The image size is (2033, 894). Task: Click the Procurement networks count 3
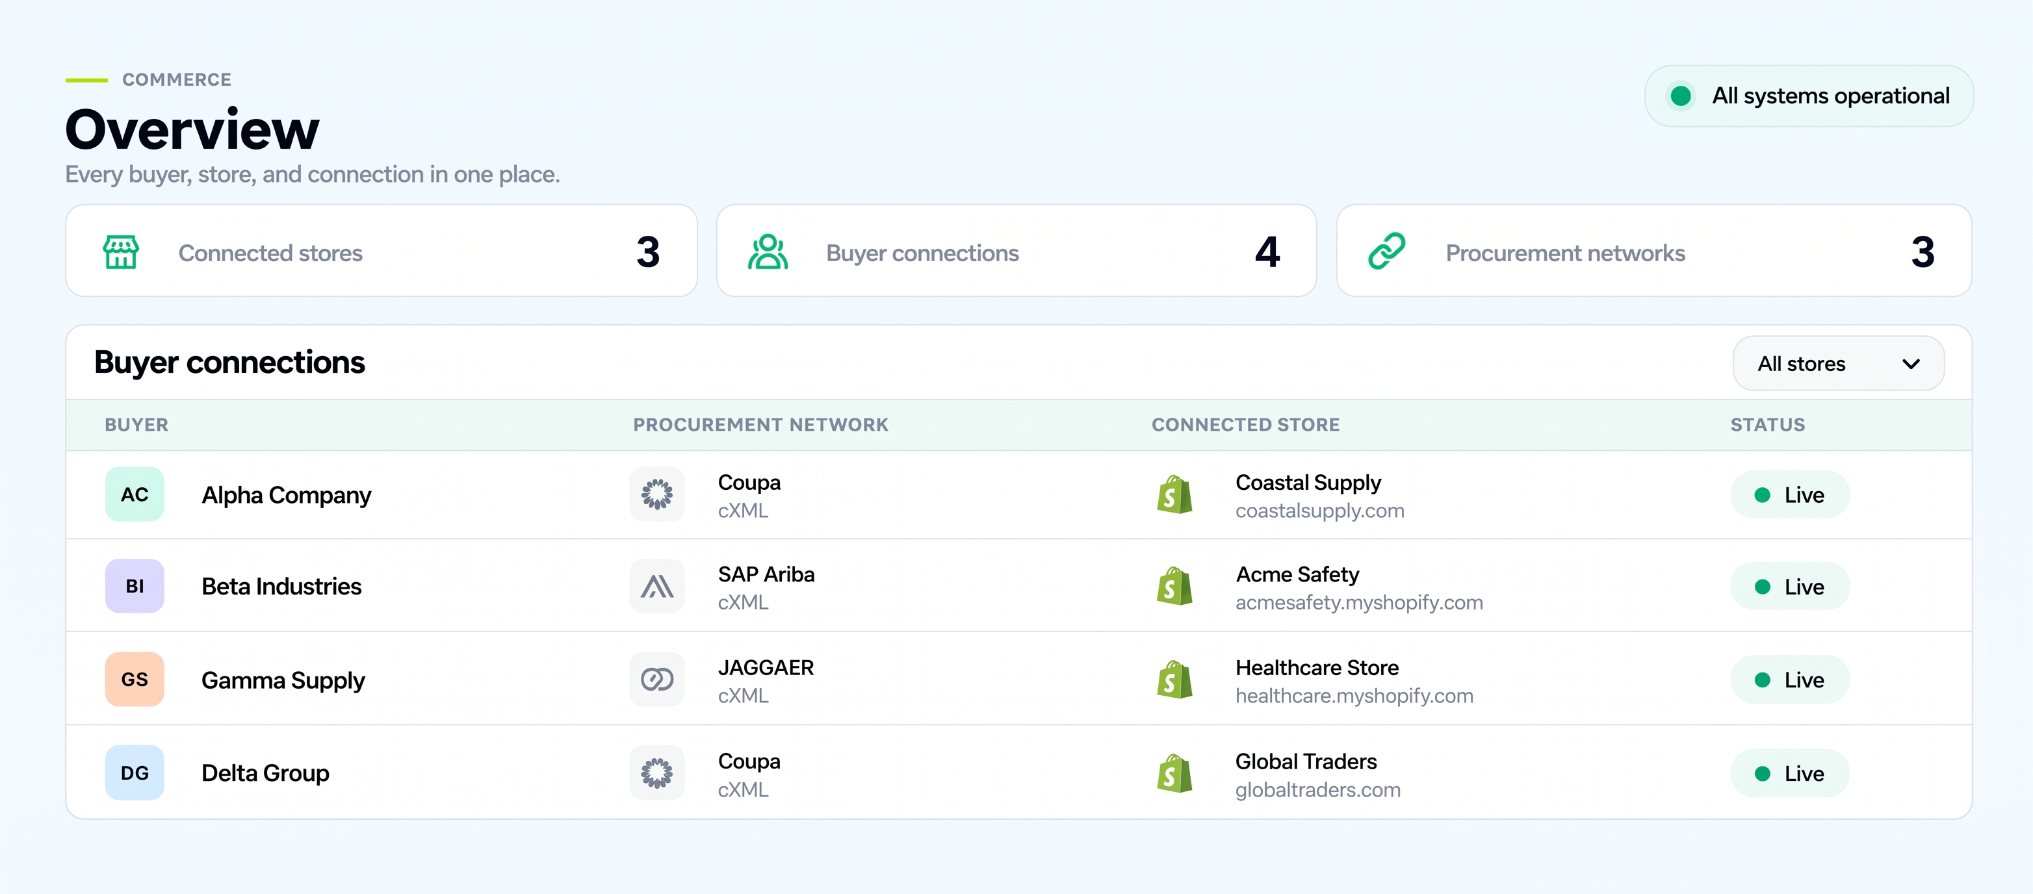click(x=1923, y=251)
